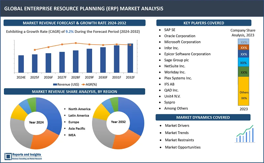Click Market Restraints item
The height and width of the screenshot is (163, 264).
179,140
